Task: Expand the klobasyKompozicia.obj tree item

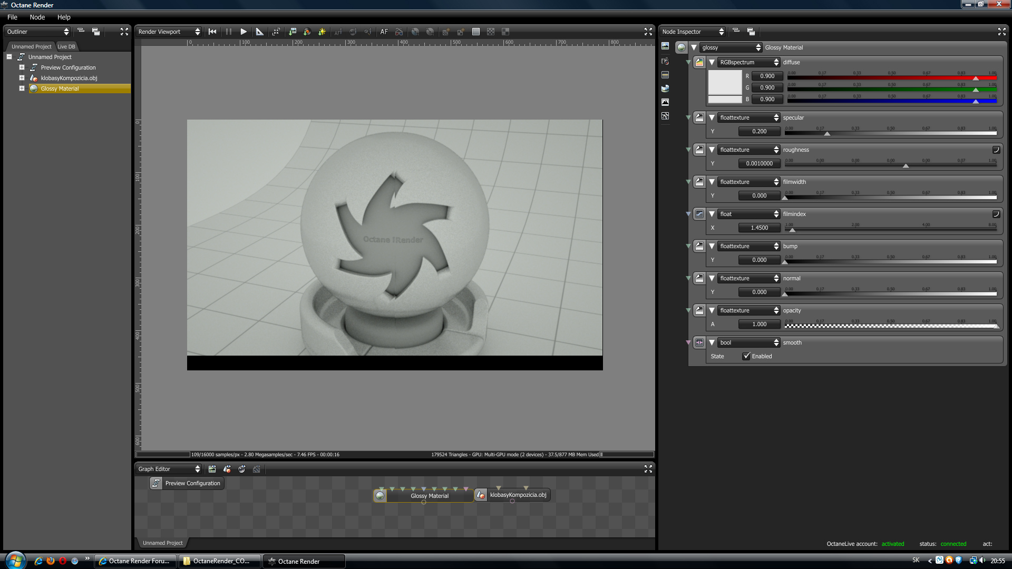Action: (22, 78)
